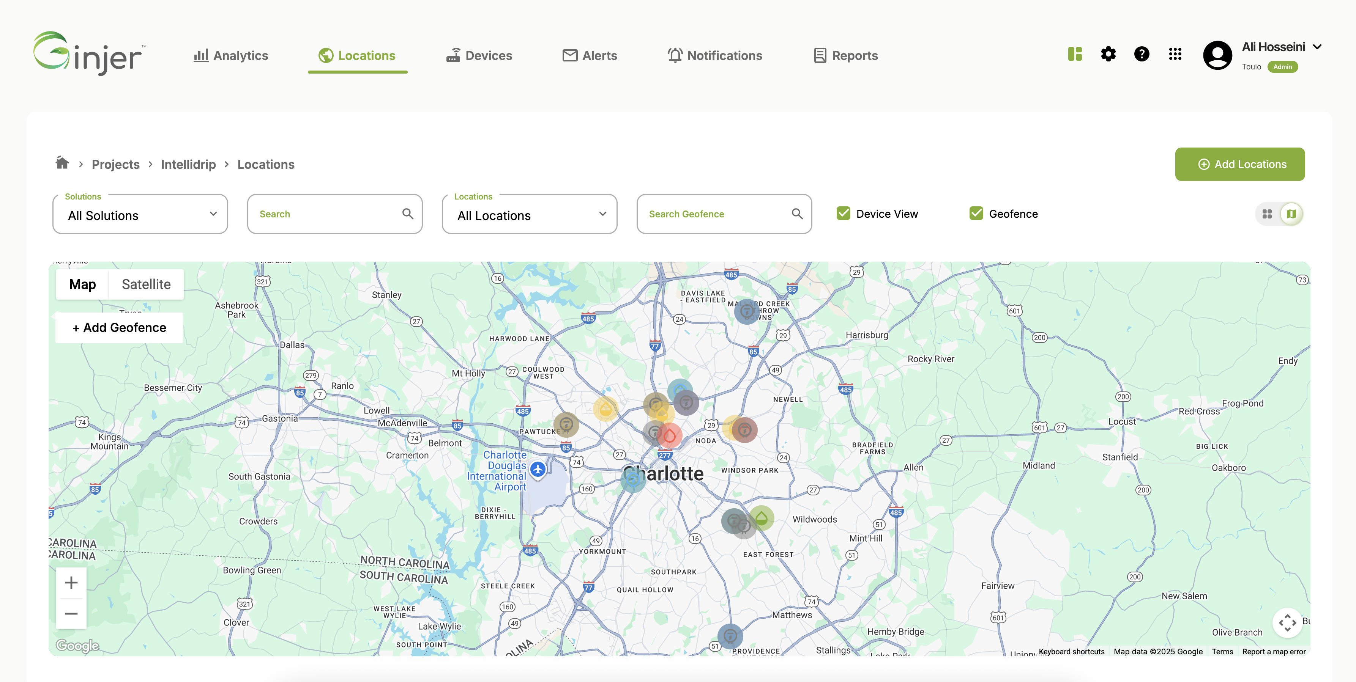Click the green dashboard layout icon
The height and width of the screenshot is (682, 1356).
pos(1075,54)
